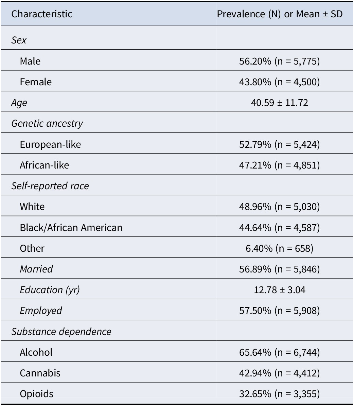The image size is (354, 406).
Task: Click the Black/African American row label
Action: tap(71, 228)
